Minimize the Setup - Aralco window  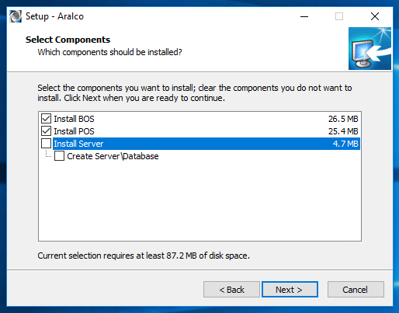click(304, 16)
